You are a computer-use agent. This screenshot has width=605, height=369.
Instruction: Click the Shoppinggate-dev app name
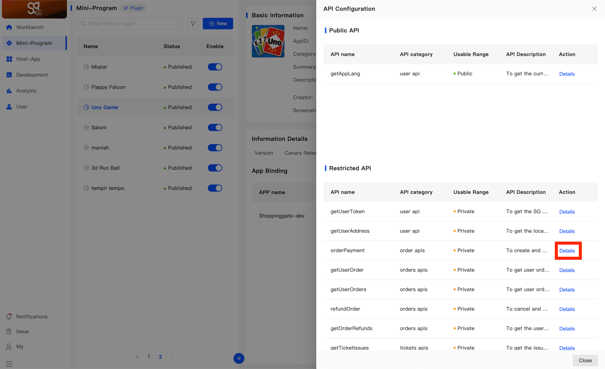tap(282, 216)
